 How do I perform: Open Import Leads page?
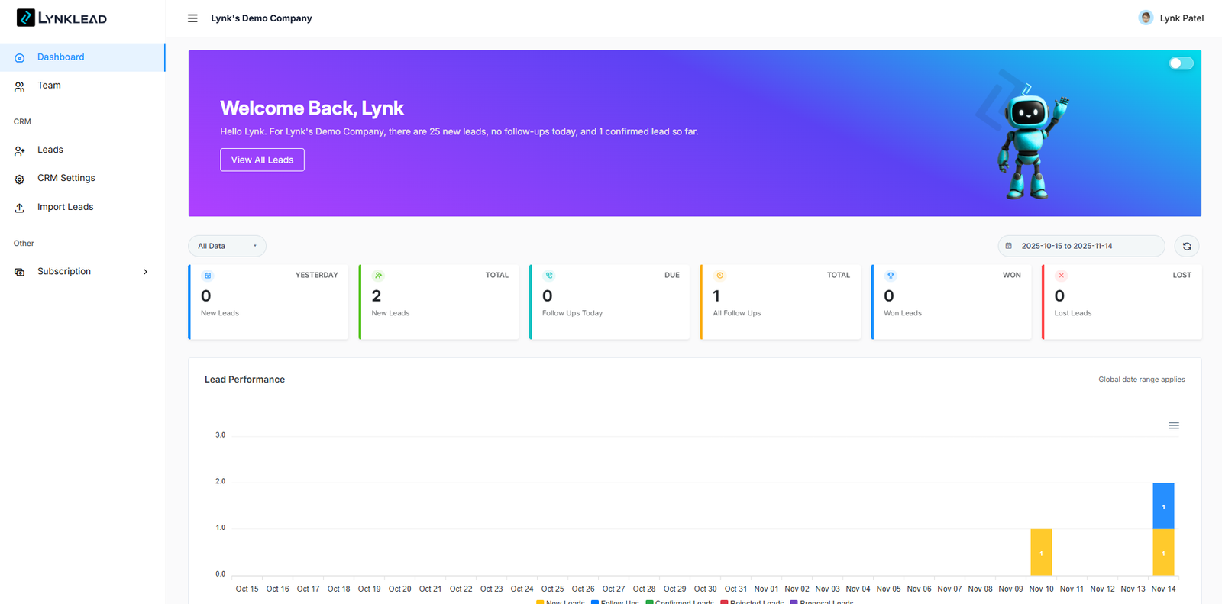[x=65, y=207]
